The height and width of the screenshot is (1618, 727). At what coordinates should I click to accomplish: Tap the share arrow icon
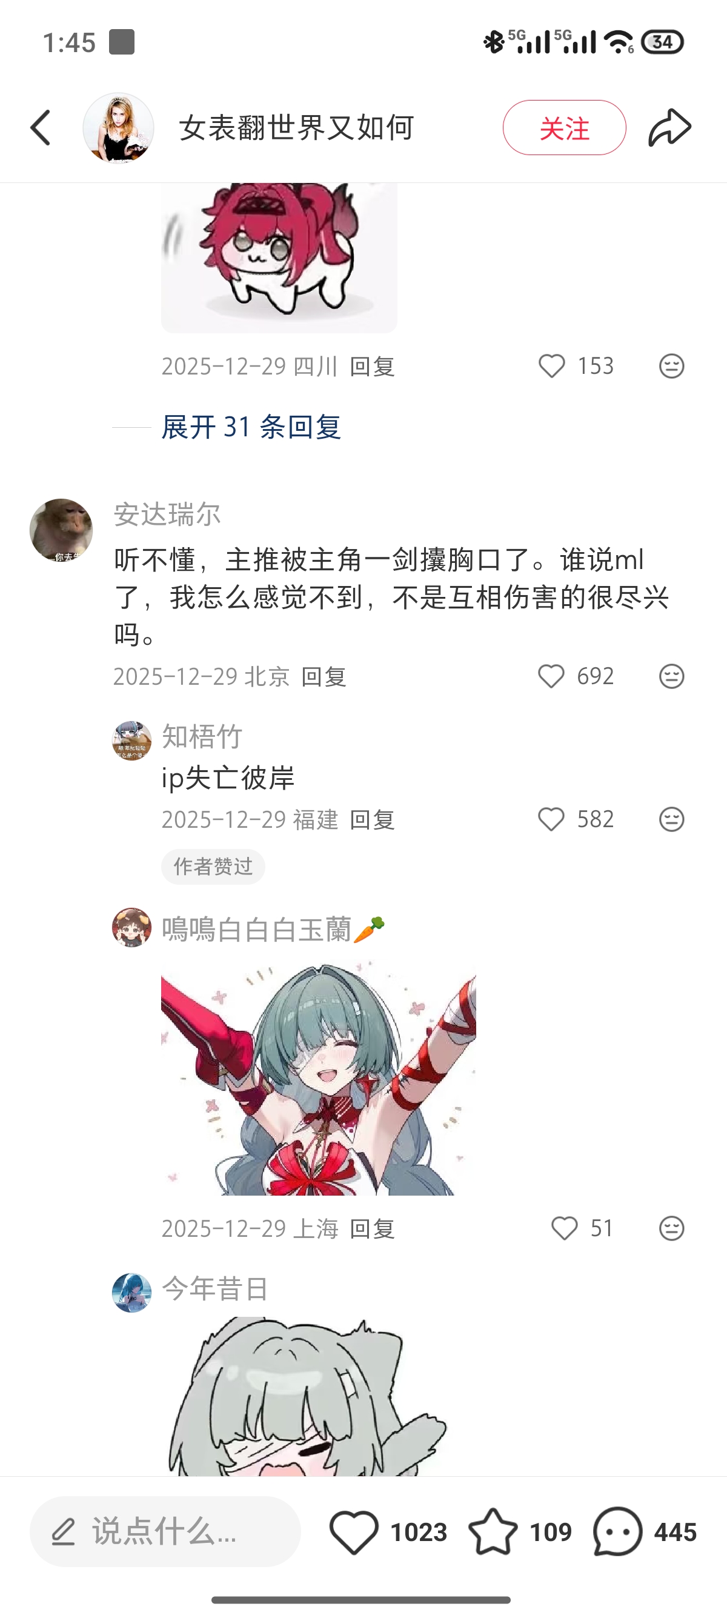click(670, 127)
